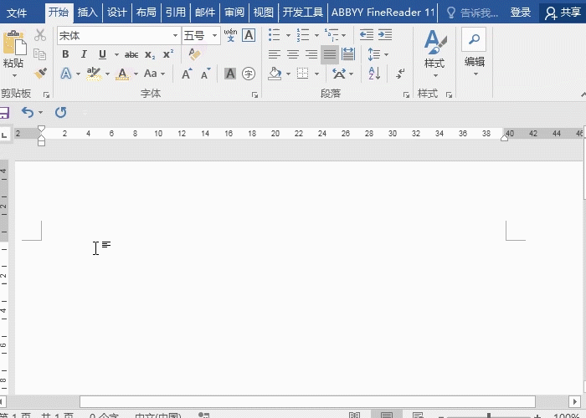The image size is (586, 418).
Task: Open the bullets list dropdown arrow
Action: 288,35
